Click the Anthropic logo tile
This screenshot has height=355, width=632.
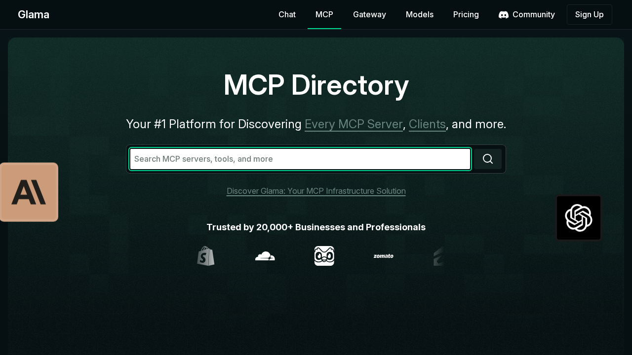coord(29,192)
